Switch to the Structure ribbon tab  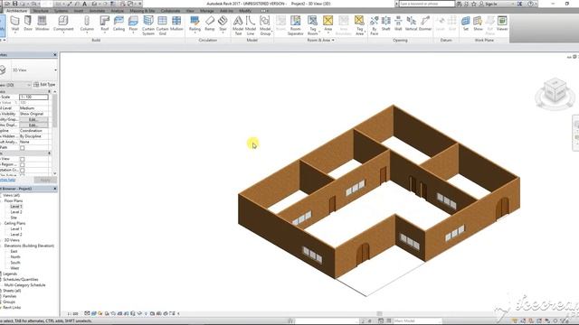[x=41, y=11]
